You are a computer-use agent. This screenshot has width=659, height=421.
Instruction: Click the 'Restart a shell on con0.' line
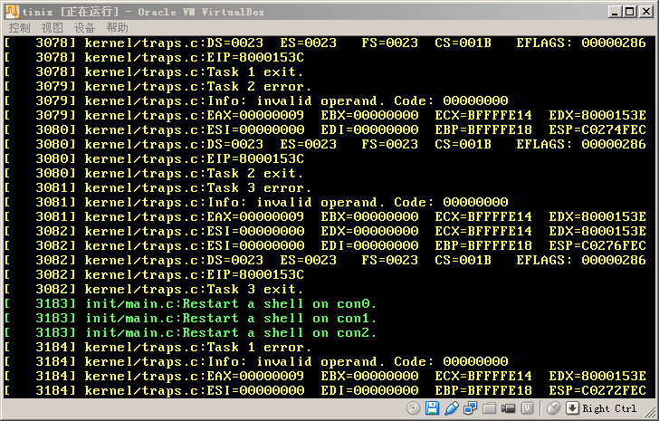click(190, 304)
